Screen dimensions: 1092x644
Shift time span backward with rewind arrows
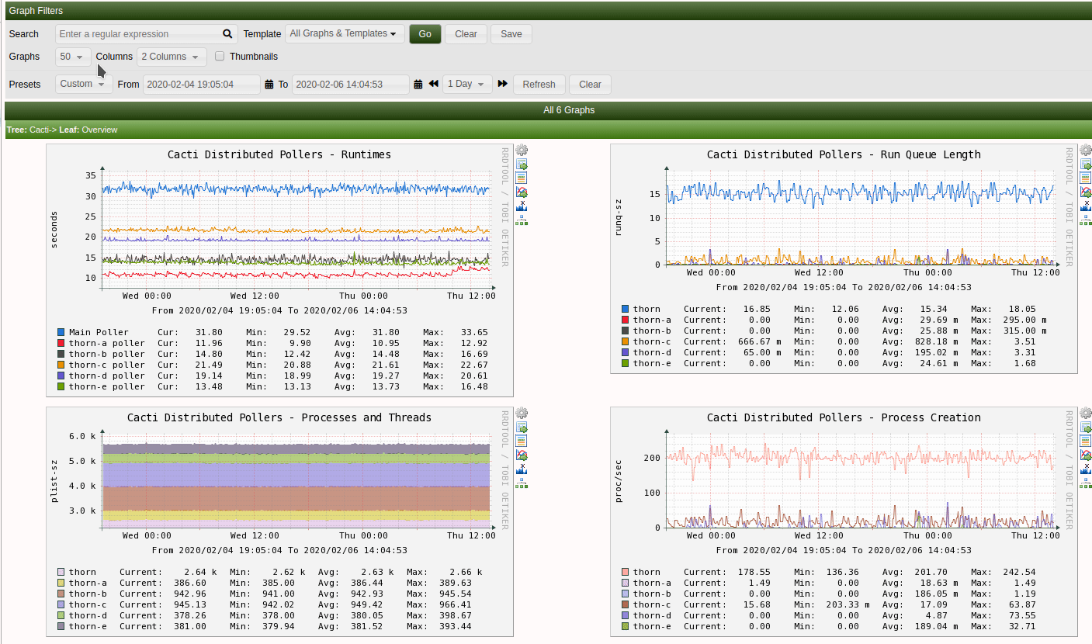433,84
